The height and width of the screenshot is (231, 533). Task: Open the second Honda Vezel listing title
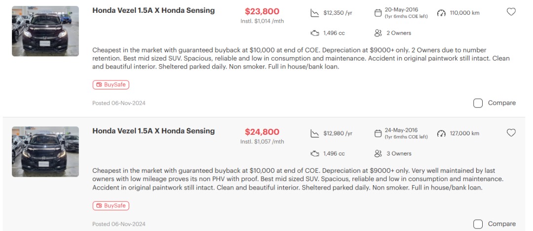click(x=153, y=131)
